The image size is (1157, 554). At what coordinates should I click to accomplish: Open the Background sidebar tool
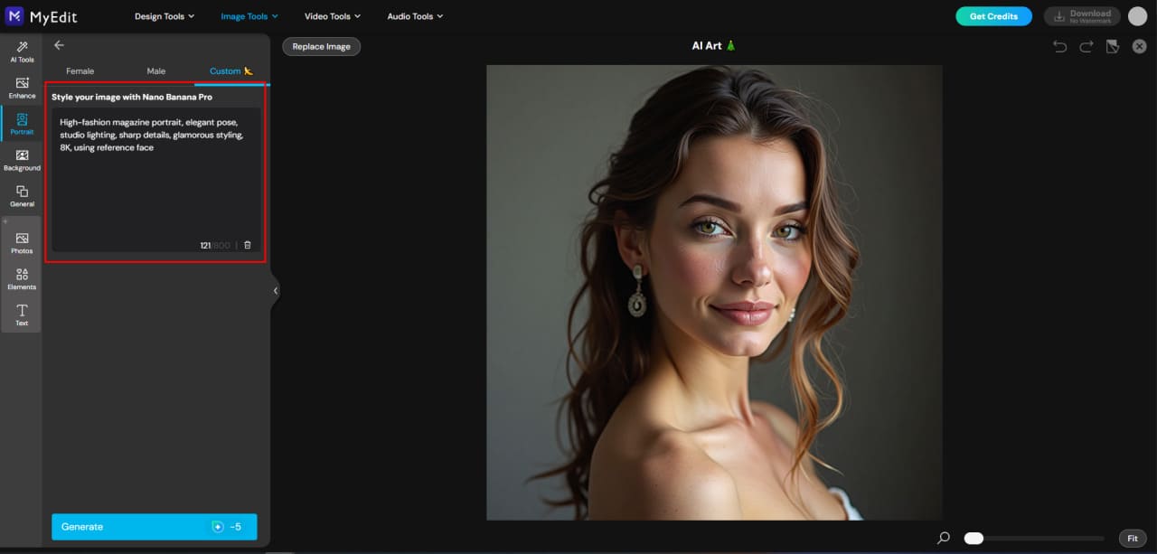coord(22,160)
